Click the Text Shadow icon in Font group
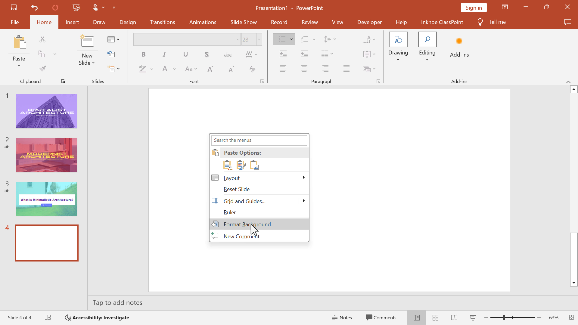This screenshot has height=325, width=578. [207, 54]
